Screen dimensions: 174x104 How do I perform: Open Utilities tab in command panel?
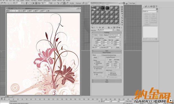(157, 6)
